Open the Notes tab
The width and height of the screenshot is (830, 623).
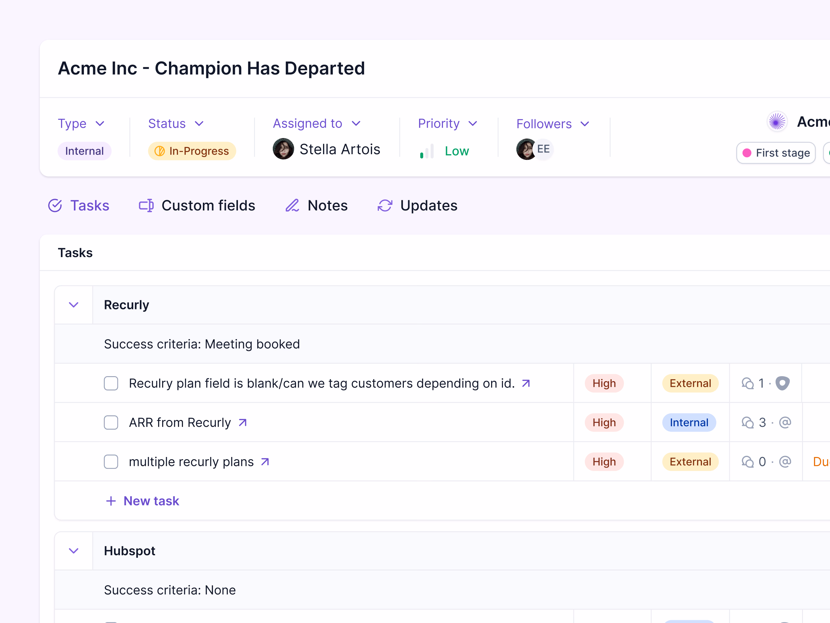tap(316, 205)
